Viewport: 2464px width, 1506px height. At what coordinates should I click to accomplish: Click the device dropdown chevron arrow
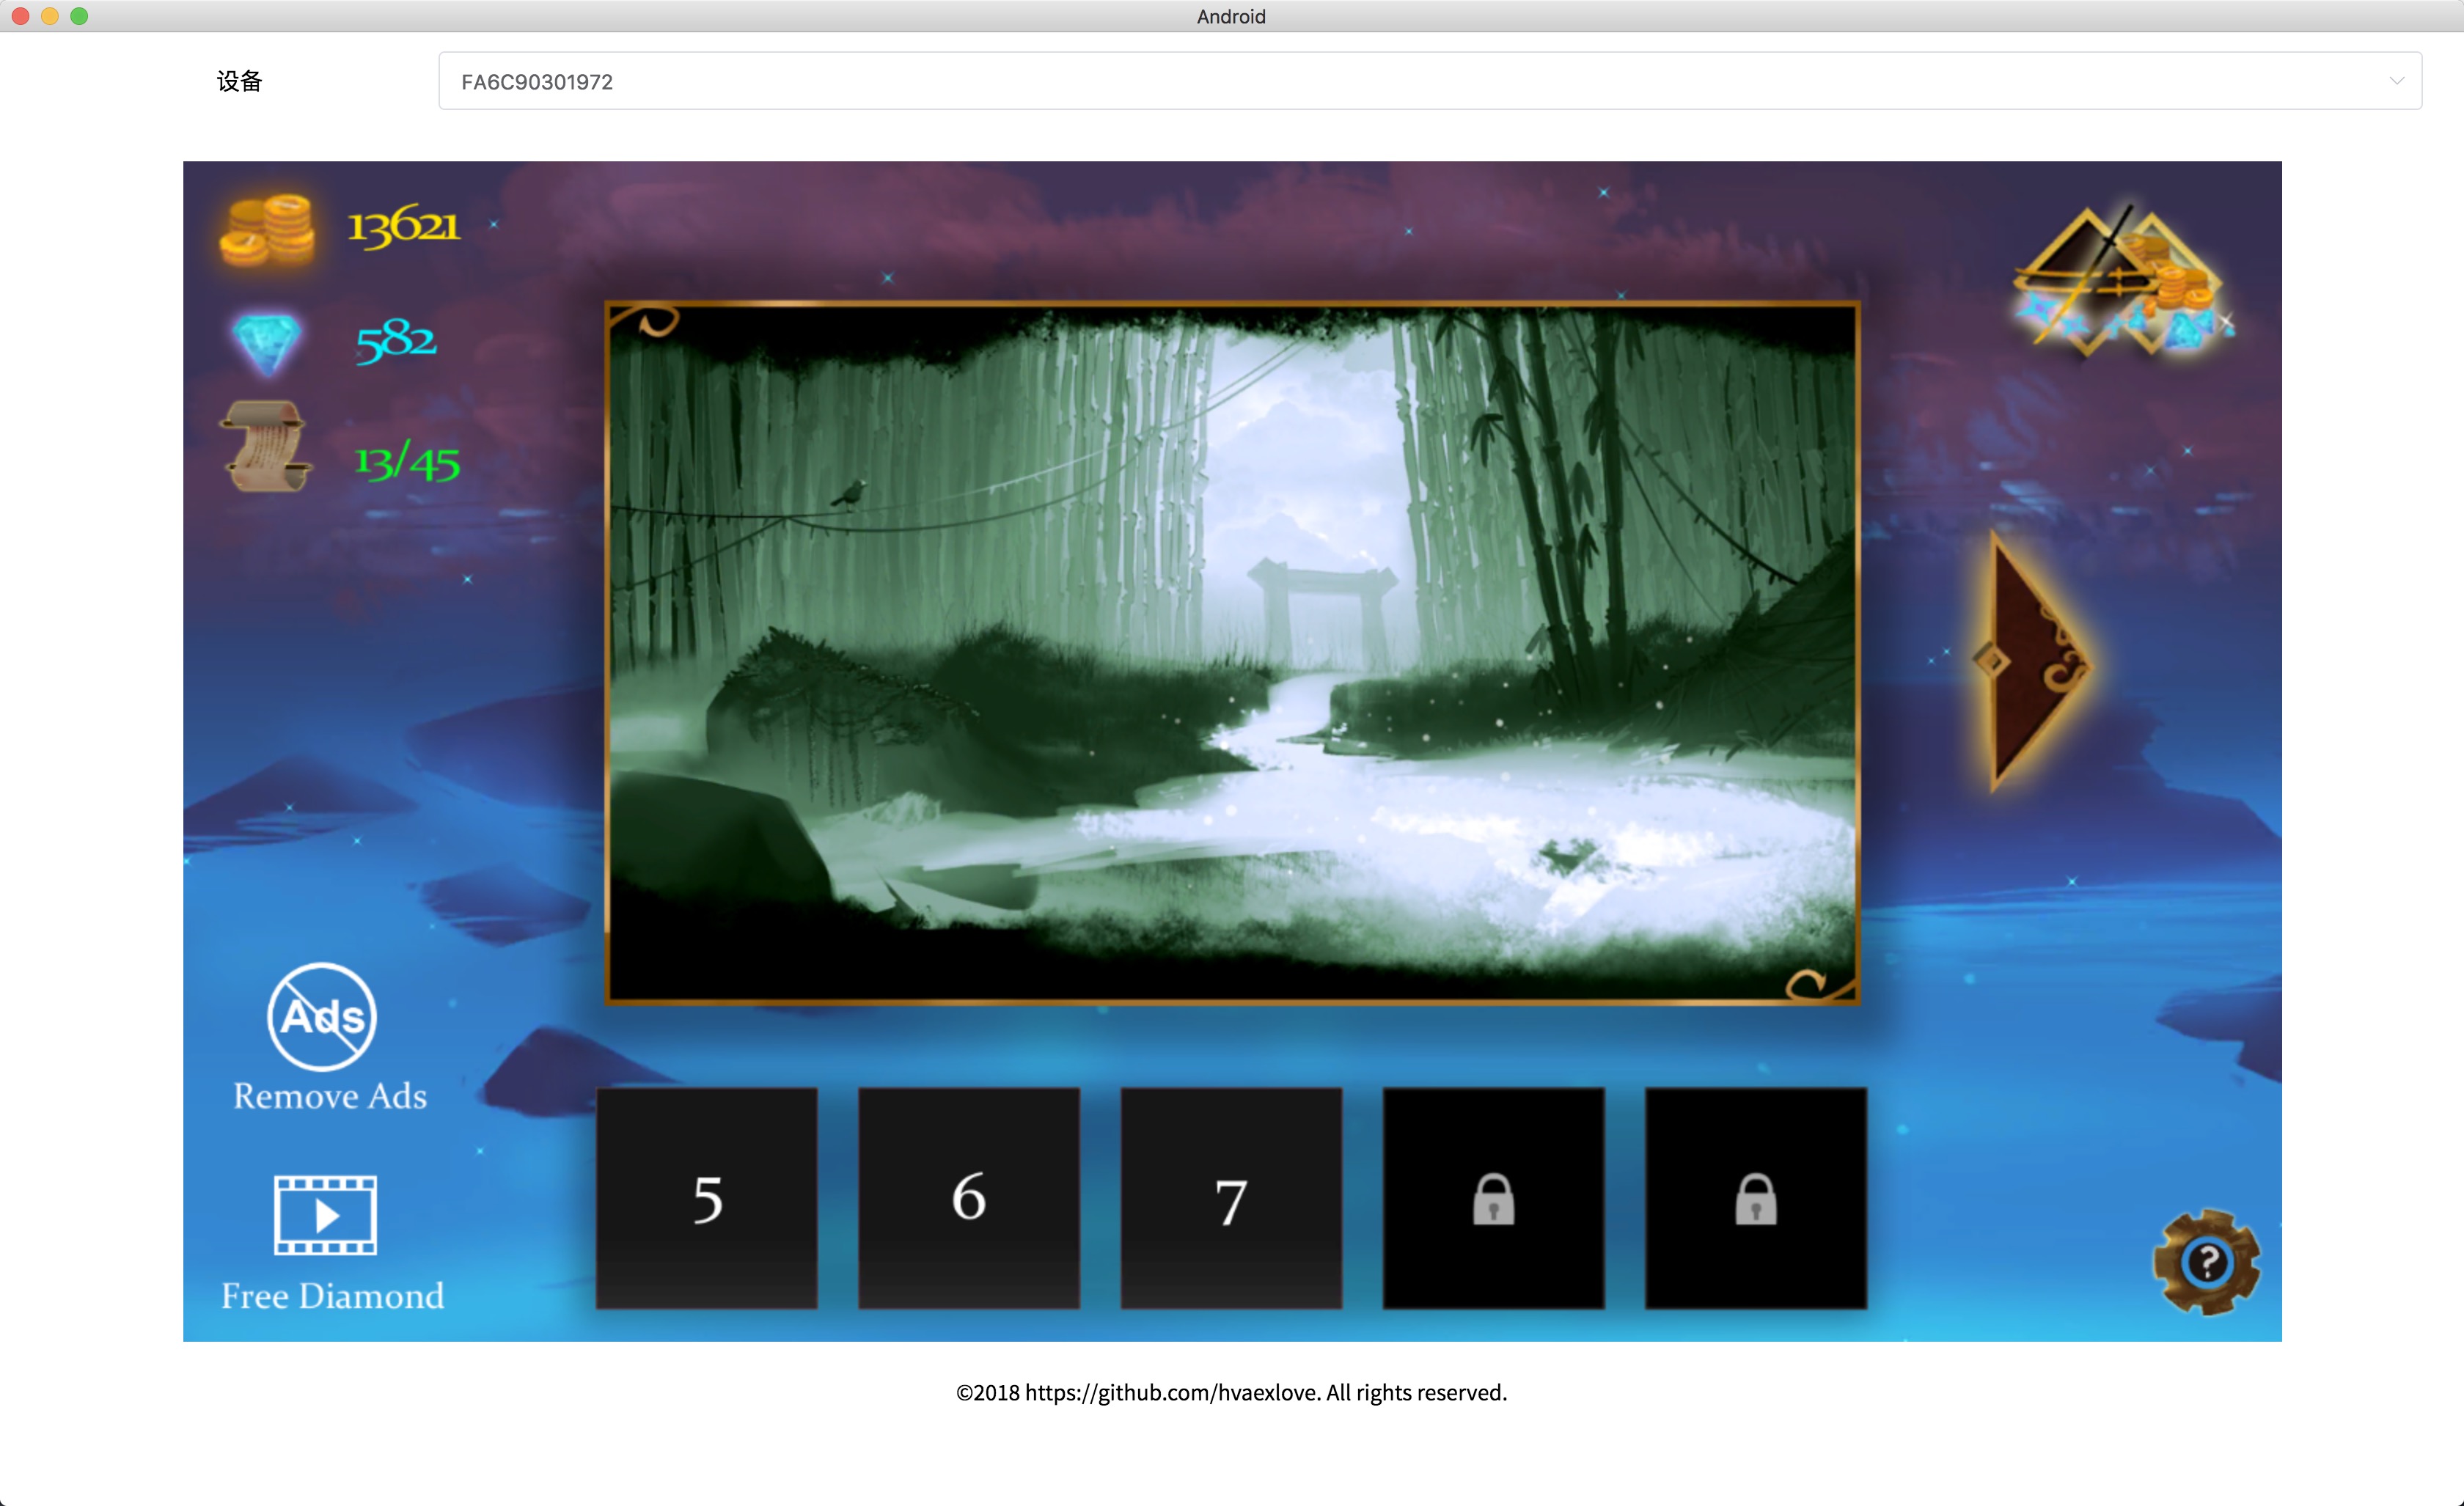tap(2396, 82)
